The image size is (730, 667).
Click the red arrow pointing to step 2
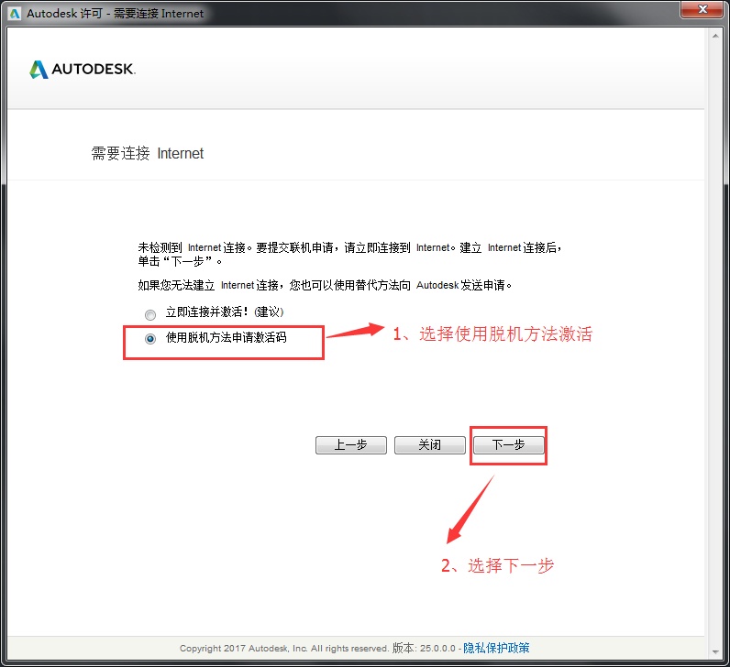471,508
